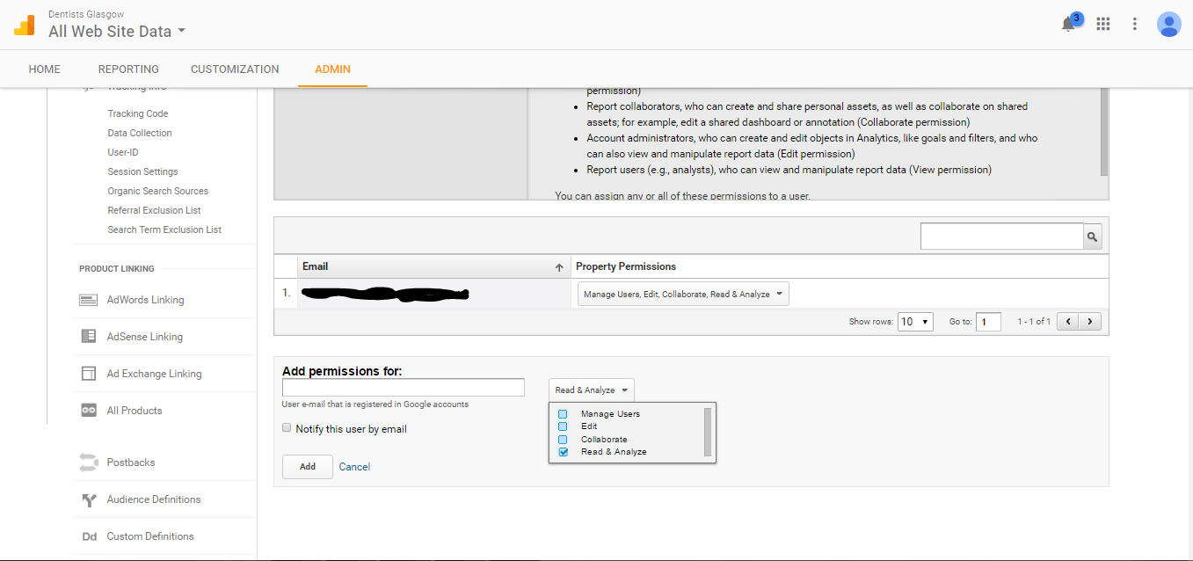Open All Products
1193x561 pixels.
pyautogui.click(x=135, y=411)
